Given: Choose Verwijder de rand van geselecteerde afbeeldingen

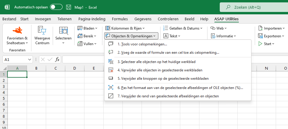Looking at the screenshot, I should point(178,96).
